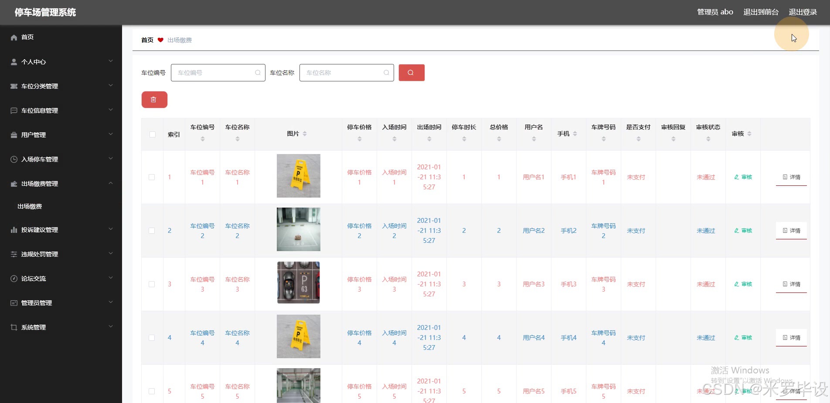Open the 管理员管理 sidebar menu
The height and width of the screenshot is (403, 830).
pos(61,303)
